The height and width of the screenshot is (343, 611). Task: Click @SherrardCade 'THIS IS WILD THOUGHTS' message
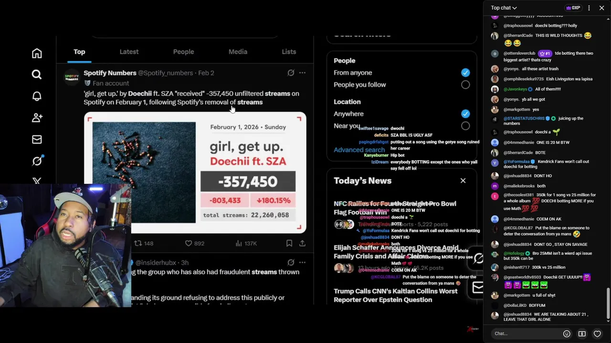coord(542,39)
